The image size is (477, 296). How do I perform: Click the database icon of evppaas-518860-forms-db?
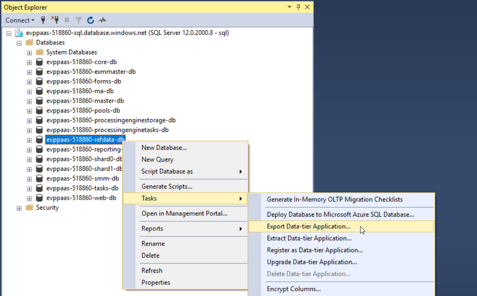[x=39, y=81]
